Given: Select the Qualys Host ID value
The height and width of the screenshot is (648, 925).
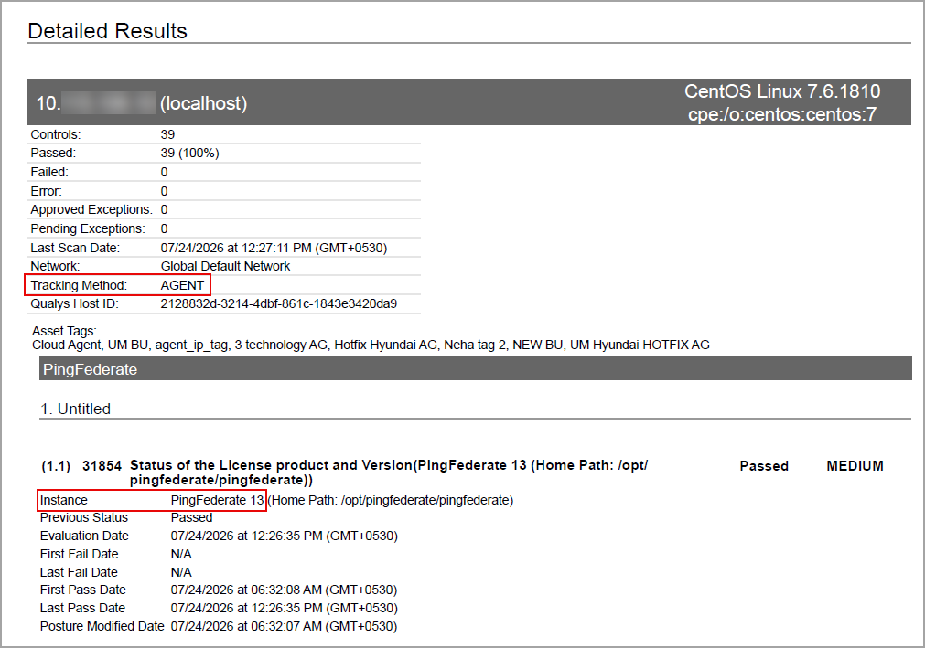Looking at the screenshot, I should [279, 304].
